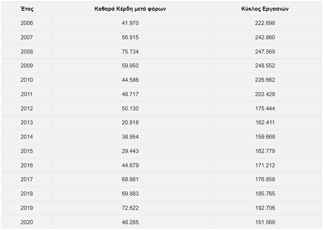The height and width of the screenshot is (230, 323).
Task: Click the year 2013 cell
Action: coord(27,123)
